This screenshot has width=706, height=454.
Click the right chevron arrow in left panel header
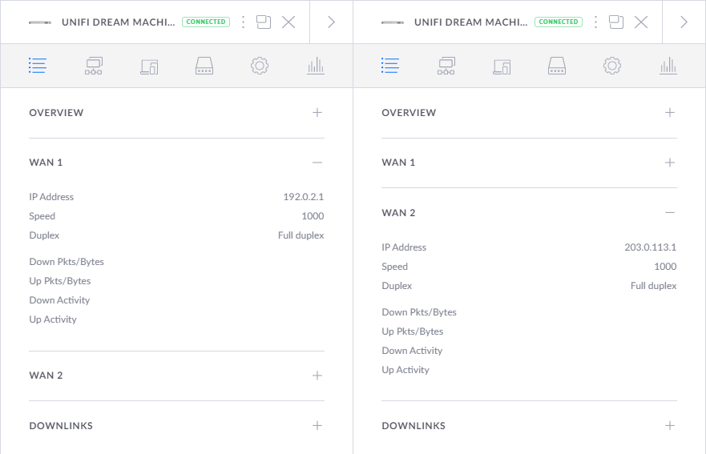(x=331, y=22)
